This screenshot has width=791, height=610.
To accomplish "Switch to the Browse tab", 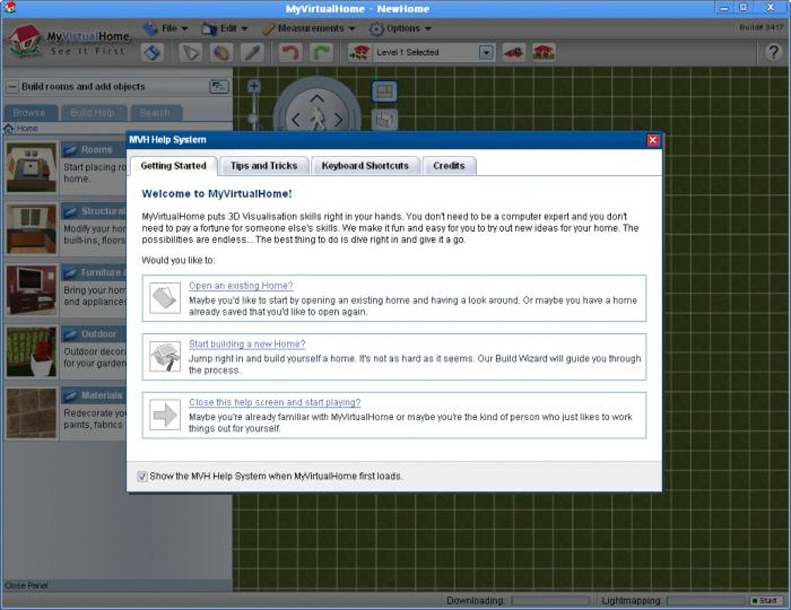I will 29,113.
